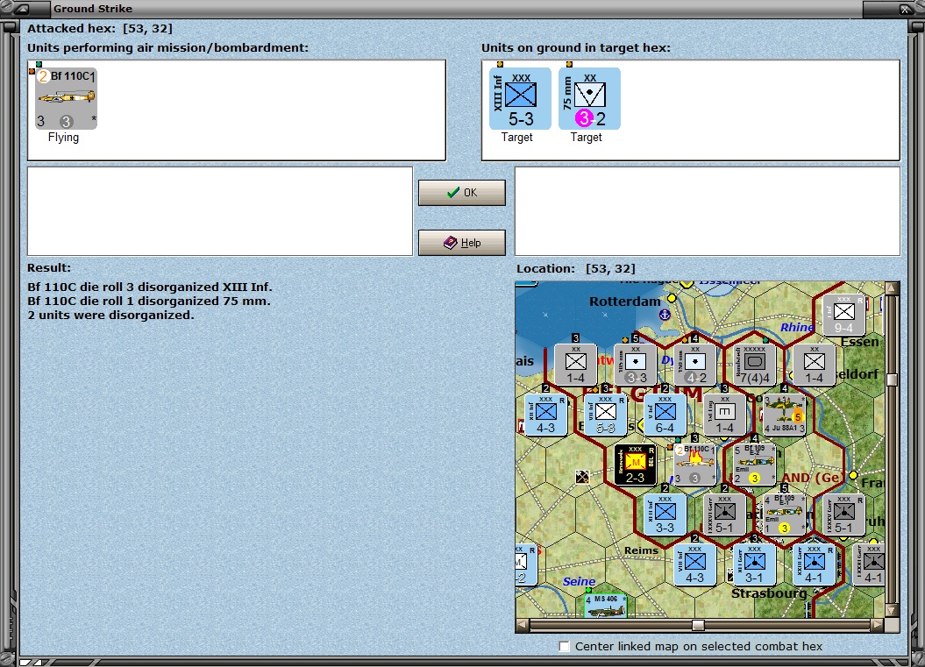The height and width of the screenshot is (667, 925).
Task: Click 1-4 division counter beside 105 mm artillery
Action: click(576, 365)
